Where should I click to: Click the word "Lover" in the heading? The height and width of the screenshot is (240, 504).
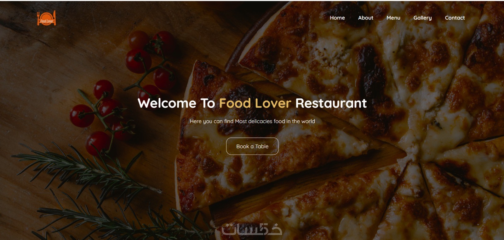273,103
